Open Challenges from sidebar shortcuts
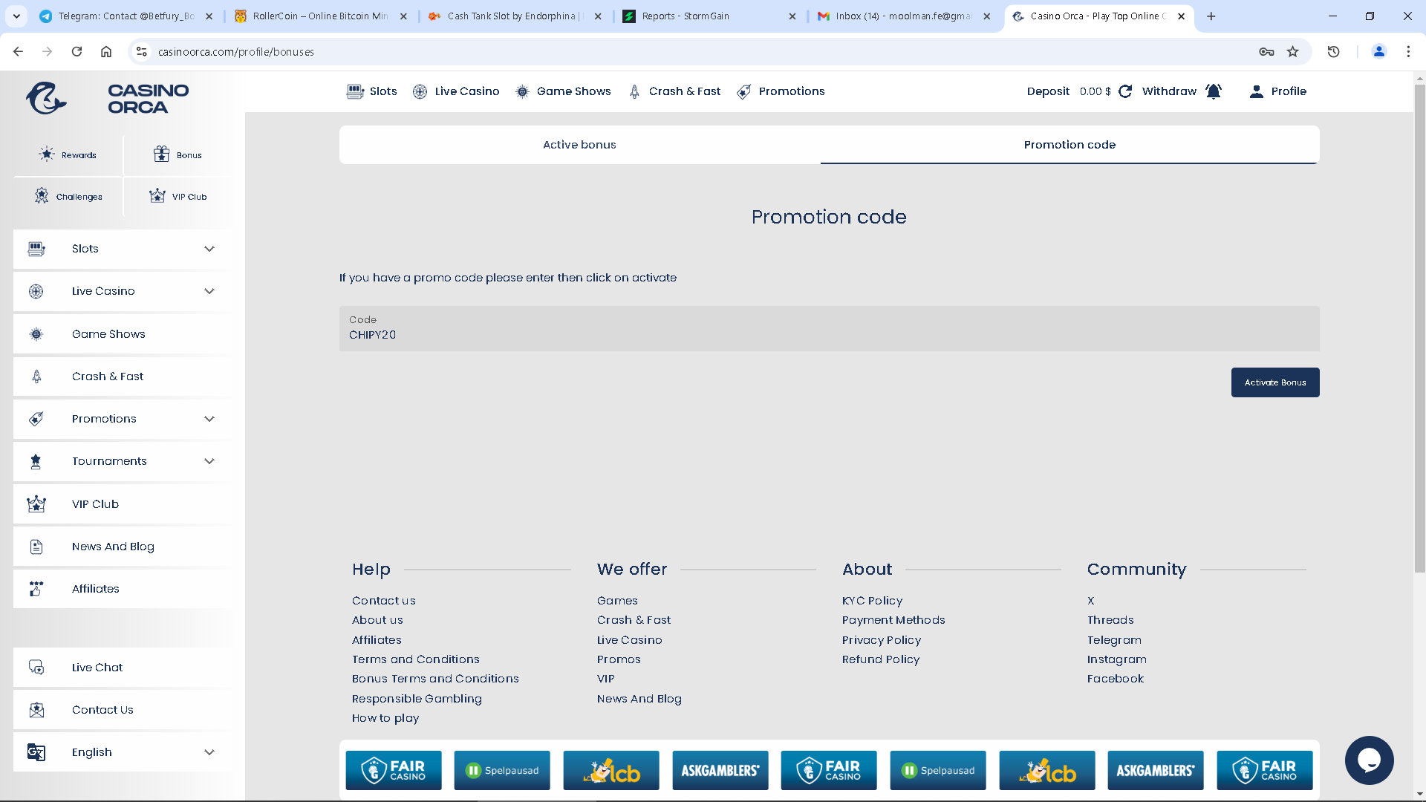Image resolution: width=1426 pixels, height=802 pixels. tap(68, 197)
